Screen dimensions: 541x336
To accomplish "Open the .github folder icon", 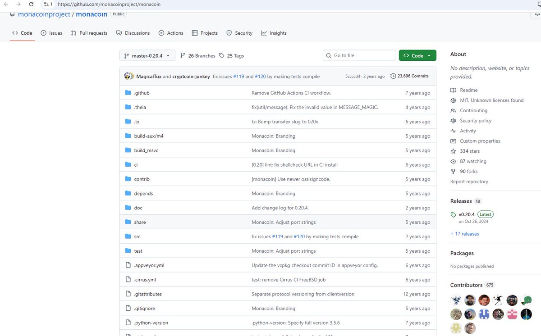I will pyautogui.click(x=128, y=93).
